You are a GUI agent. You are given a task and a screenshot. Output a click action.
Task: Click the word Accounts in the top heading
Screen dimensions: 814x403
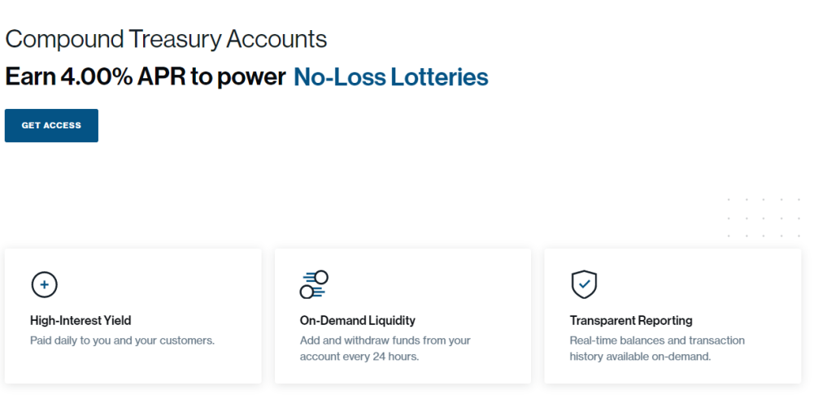pyautogui.click(x=277, y=40)
